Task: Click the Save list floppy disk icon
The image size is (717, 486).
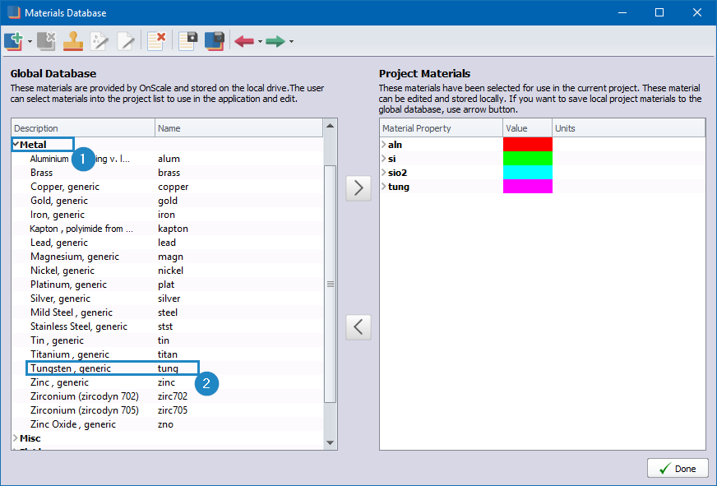Action: click(x=187, y=41)
